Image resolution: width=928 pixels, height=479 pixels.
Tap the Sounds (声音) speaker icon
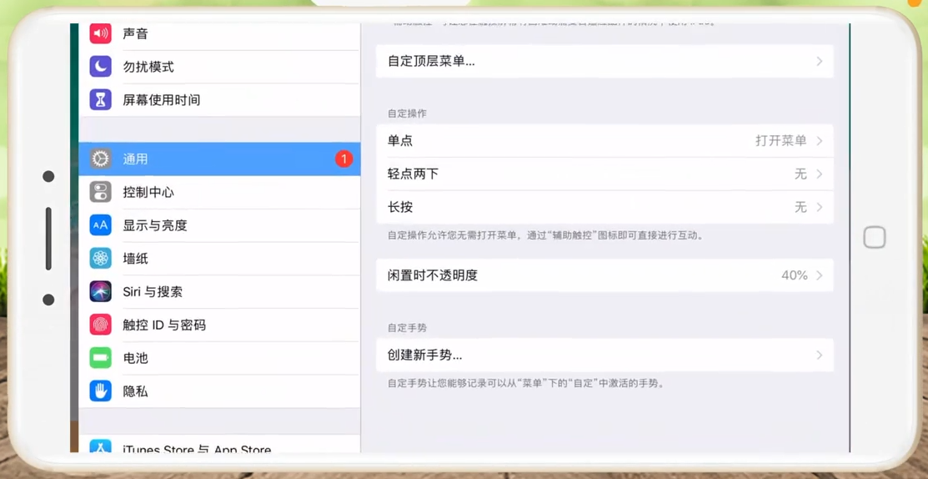pyautogui.click(x=101, y=33)
